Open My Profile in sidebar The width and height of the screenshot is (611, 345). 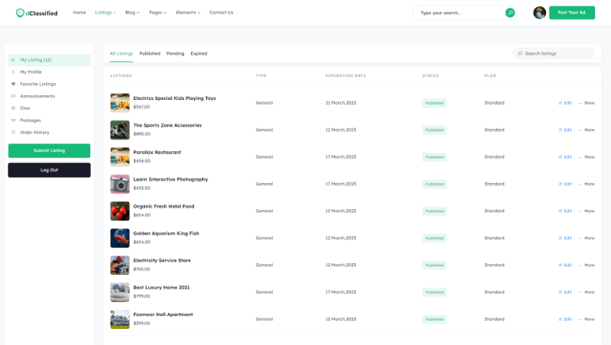31,72
